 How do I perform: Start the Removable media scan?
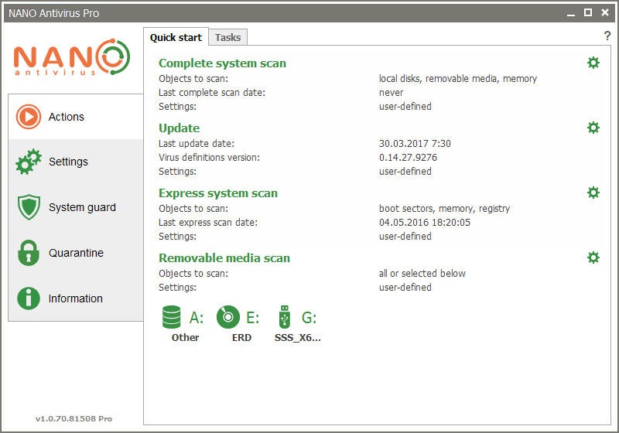pos(224,258)
